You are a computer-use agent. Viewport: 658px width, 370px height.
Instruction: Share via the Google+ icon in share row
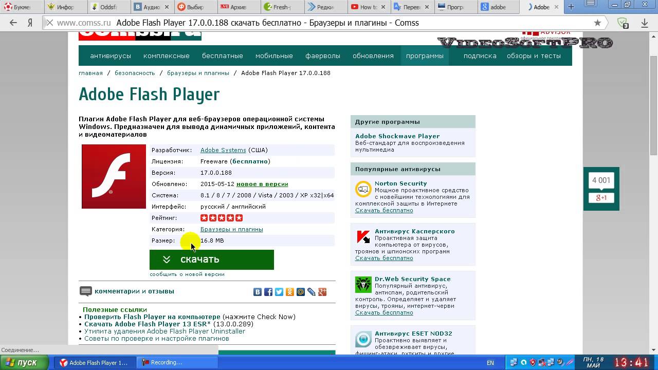(322, 292)
